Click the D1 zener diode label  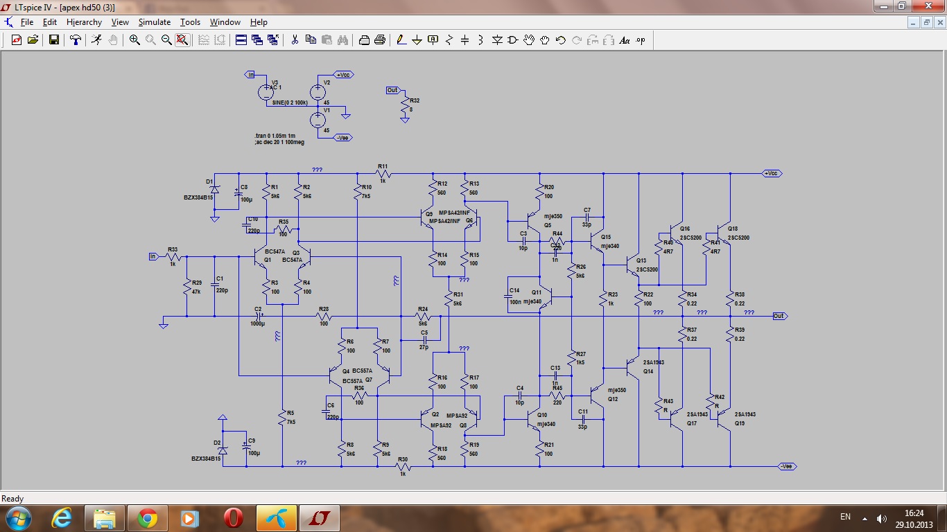coord(209,181)
